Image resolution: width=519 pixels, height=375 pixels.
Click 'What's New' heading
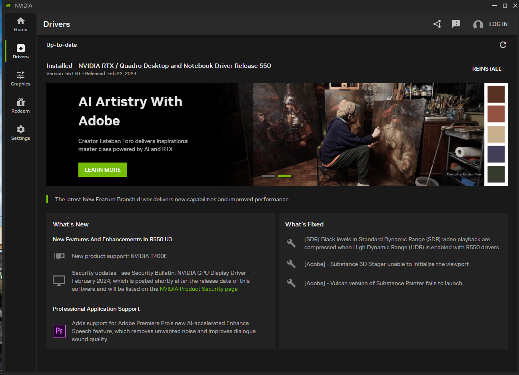[x=71, y=224]
